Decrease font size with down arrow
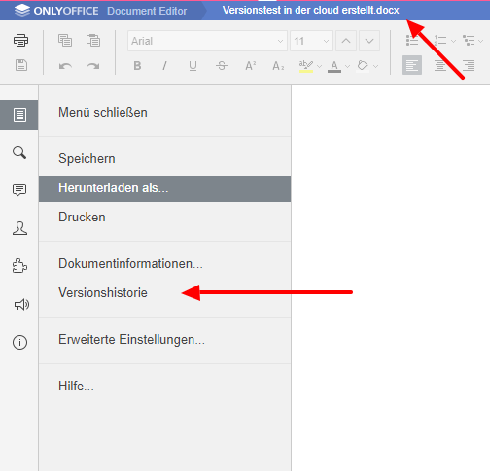The height and width of the screenshot is (471, 490). click(x=369, y=41)
